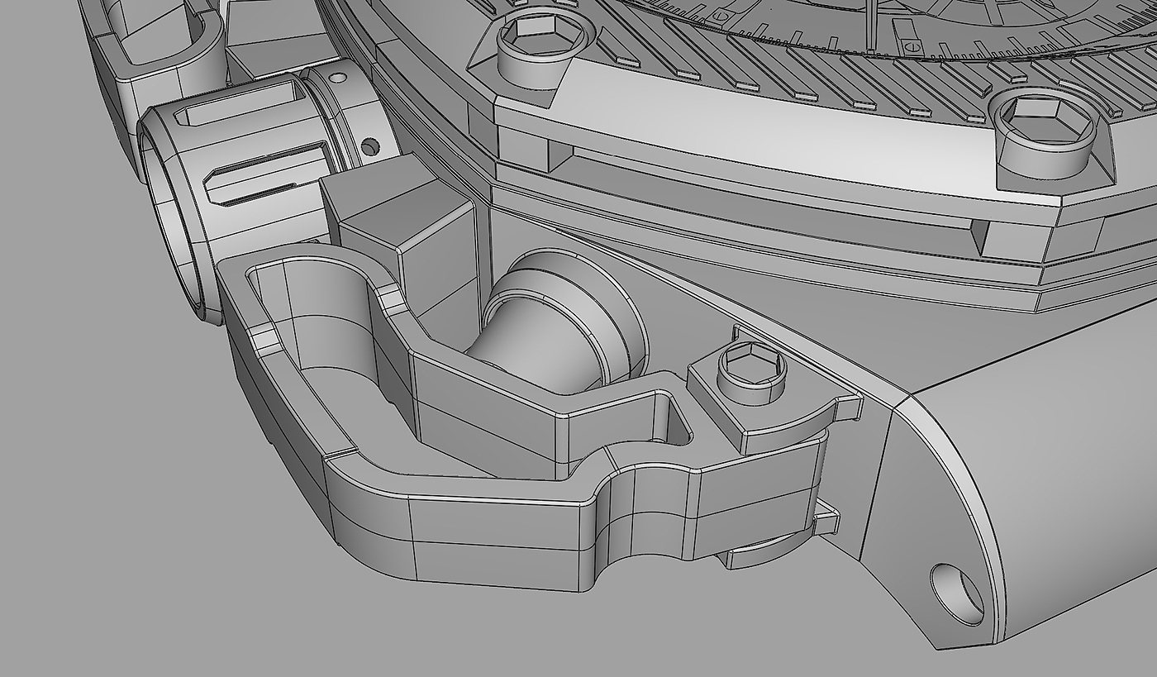This screenshot has height=677, width=1157.
Task: Select the top pin hole on crown collar
Action: (337, 78)
